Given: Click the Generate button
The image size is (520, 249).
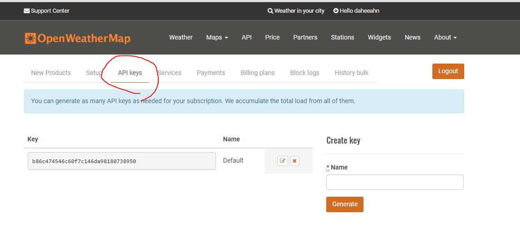Looking at the screenshot, I should pos(345,204).
